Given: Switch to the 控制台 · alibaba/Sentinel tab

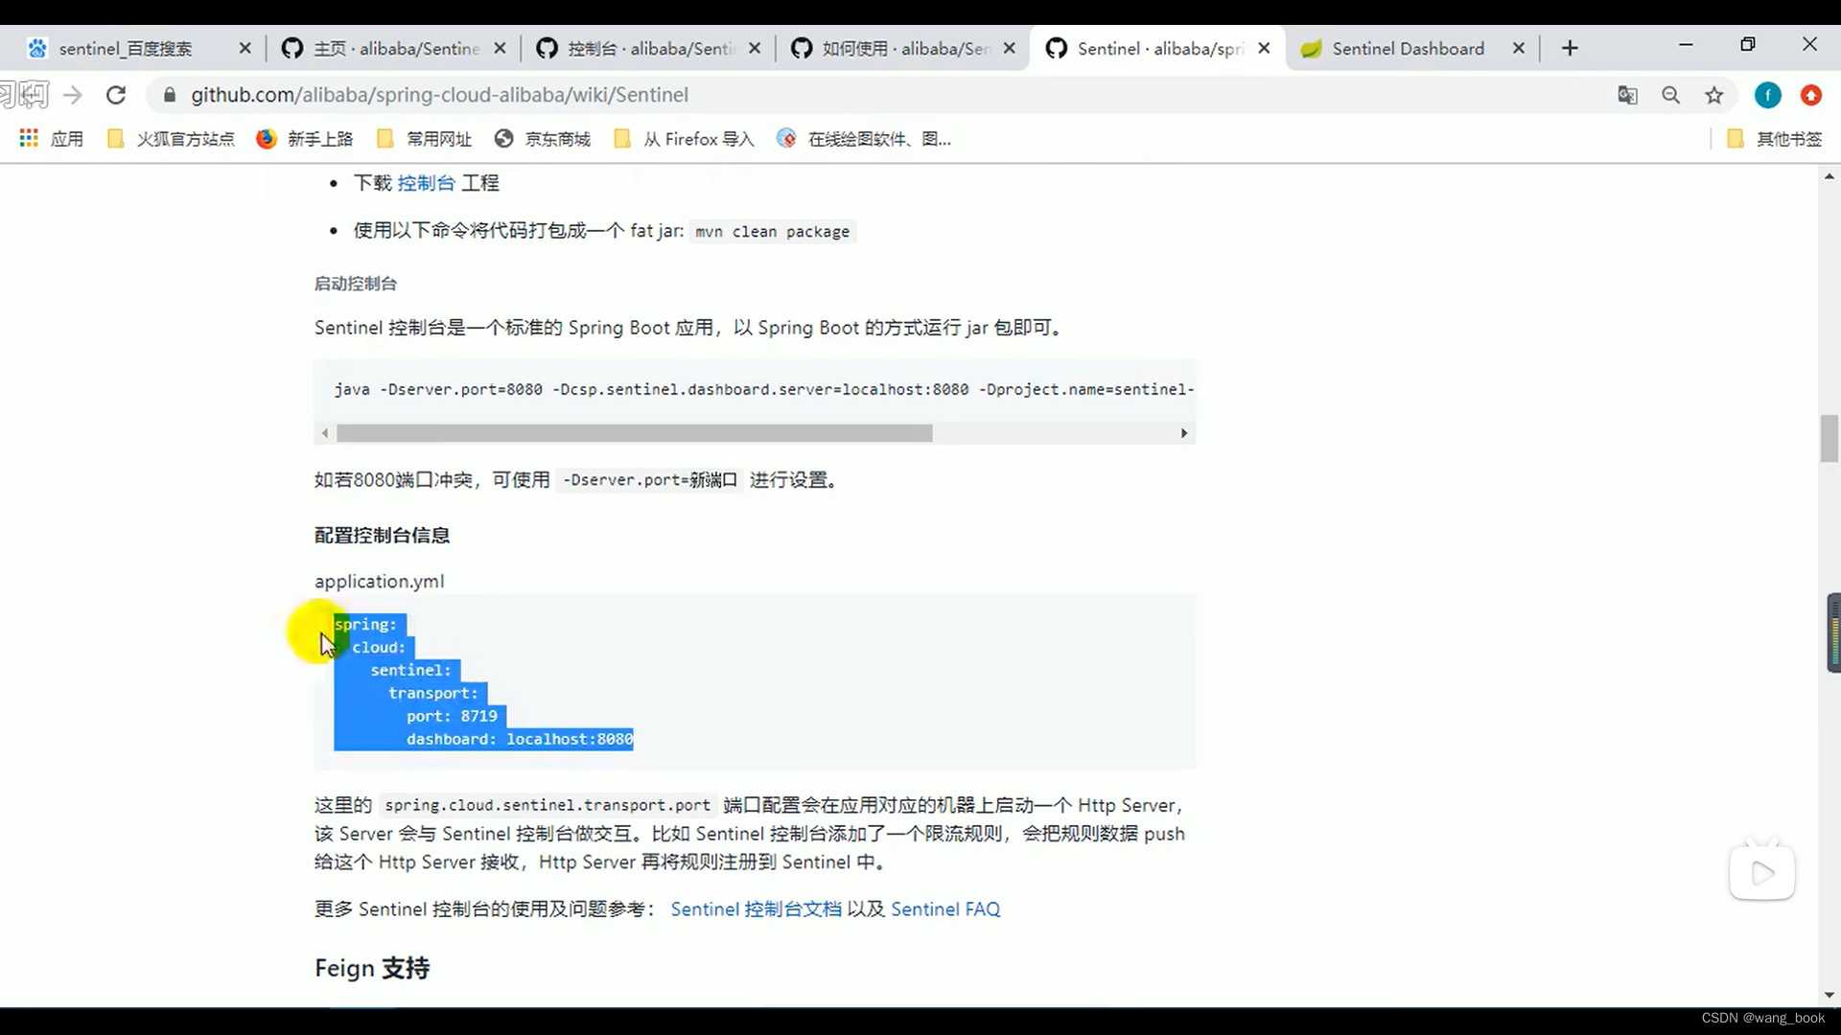Looking at the screenshot, I should coord(650,49).
